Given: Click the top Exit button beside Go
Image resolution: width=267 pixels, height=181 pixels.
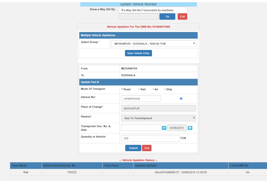Looking at the screenshot, I should coord(182,17).
